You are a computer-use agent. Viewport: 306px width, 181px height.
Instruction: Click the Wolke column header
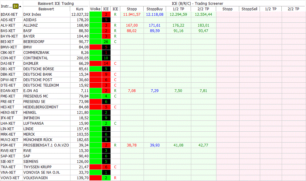(x=95, y=9)
